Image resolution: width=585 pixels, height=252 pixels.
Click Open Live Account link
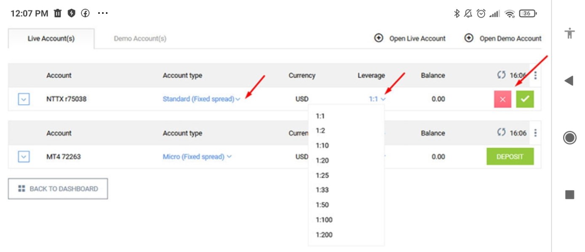coord(410,38)
